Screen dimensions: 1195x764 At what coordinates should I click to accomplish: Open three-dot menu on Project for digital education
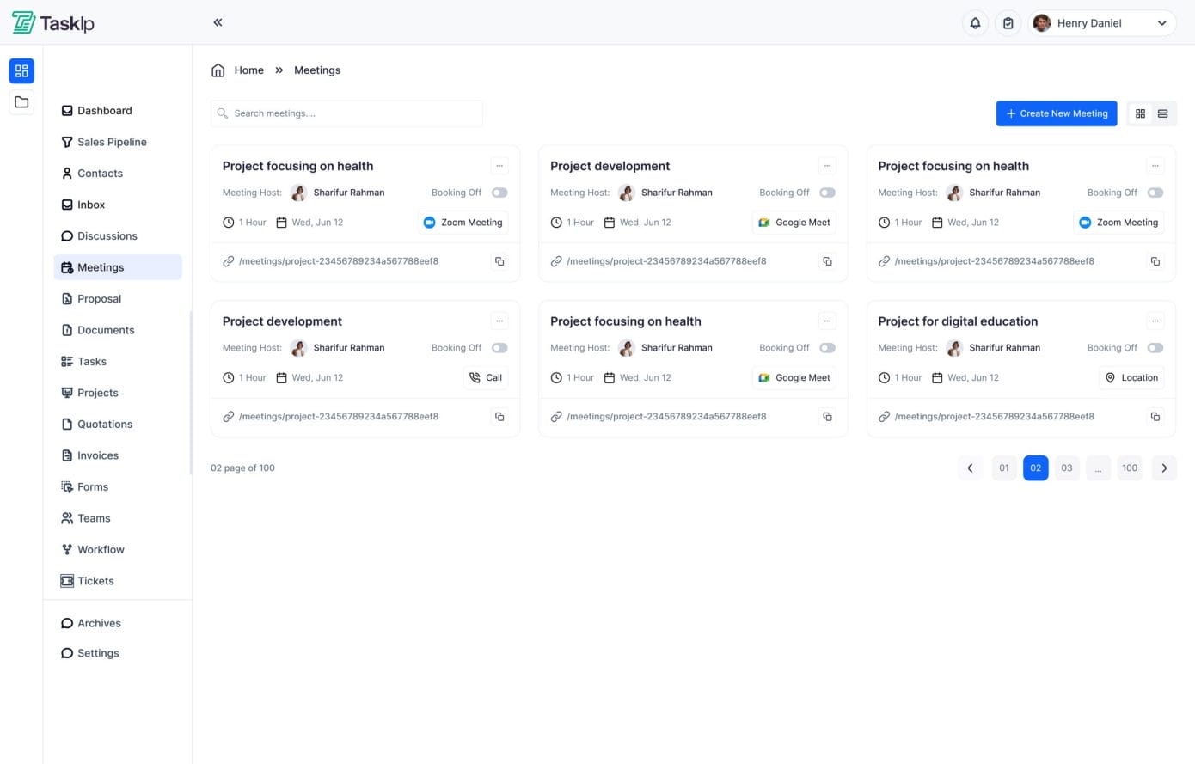(1155, 321)
